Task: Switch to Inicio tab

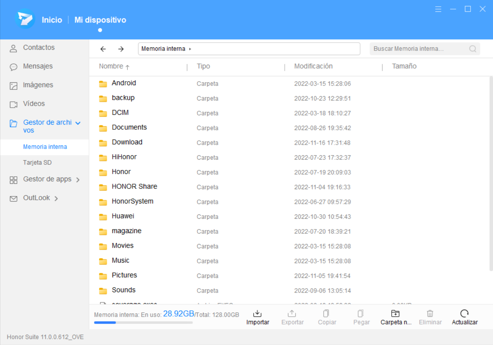Action: click(52, 20)
